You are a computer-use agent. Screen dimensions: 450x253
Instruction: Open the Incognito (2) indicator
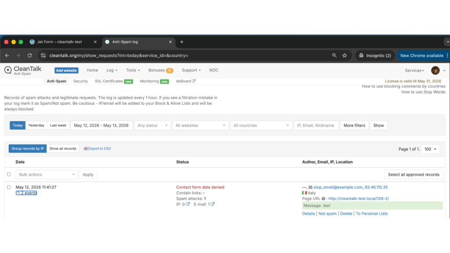pos(375,56)
